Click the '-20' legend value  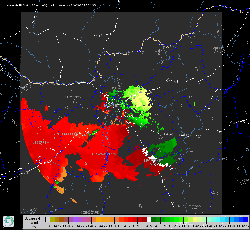click(x=105, y=226)
